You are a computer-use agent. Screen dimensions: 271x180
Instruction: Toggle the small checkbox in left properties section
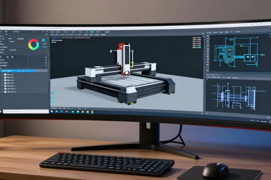[x=9, y=42]
